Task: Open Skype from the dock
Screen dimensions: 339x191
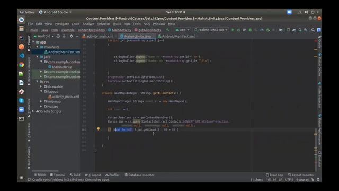Action: tap(21, 101)
